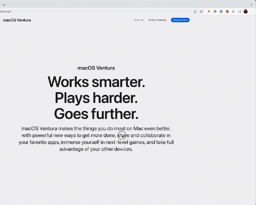Open All New Features page
This screenshot has width=256, height=205.
click(157, 20)
